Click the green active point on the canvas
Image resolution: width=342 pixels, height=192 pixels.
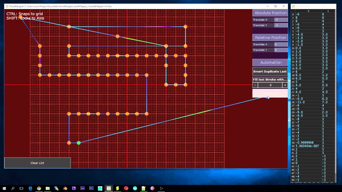tap(79, 143)
